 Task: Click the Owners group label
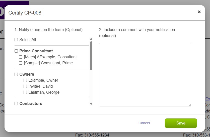pyautogui.click(x=27, y=74)
